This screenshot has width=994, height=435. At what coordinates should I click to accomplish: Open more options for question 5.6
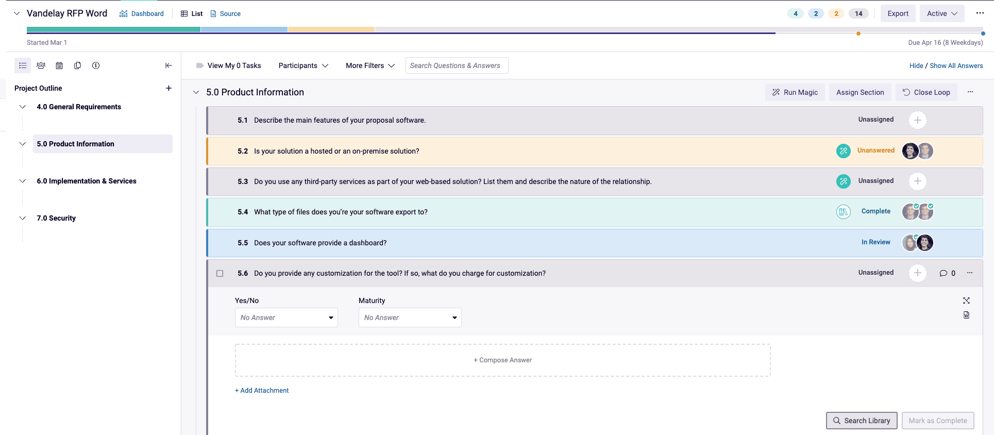(x=970, y=273)
